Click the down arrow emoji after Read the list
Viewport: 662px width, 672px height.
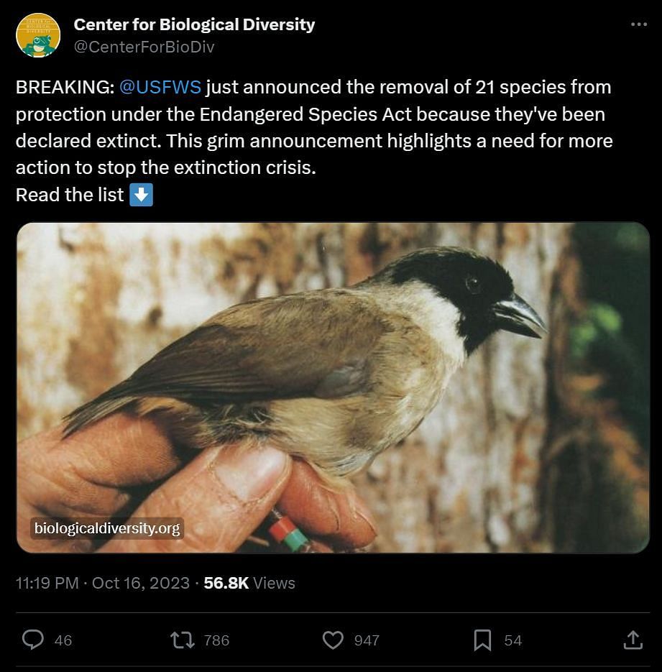tap(142, 195)
